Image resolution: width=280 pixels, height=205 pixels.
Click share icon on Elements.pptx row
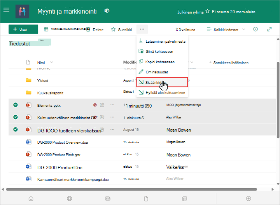(102, 105)
